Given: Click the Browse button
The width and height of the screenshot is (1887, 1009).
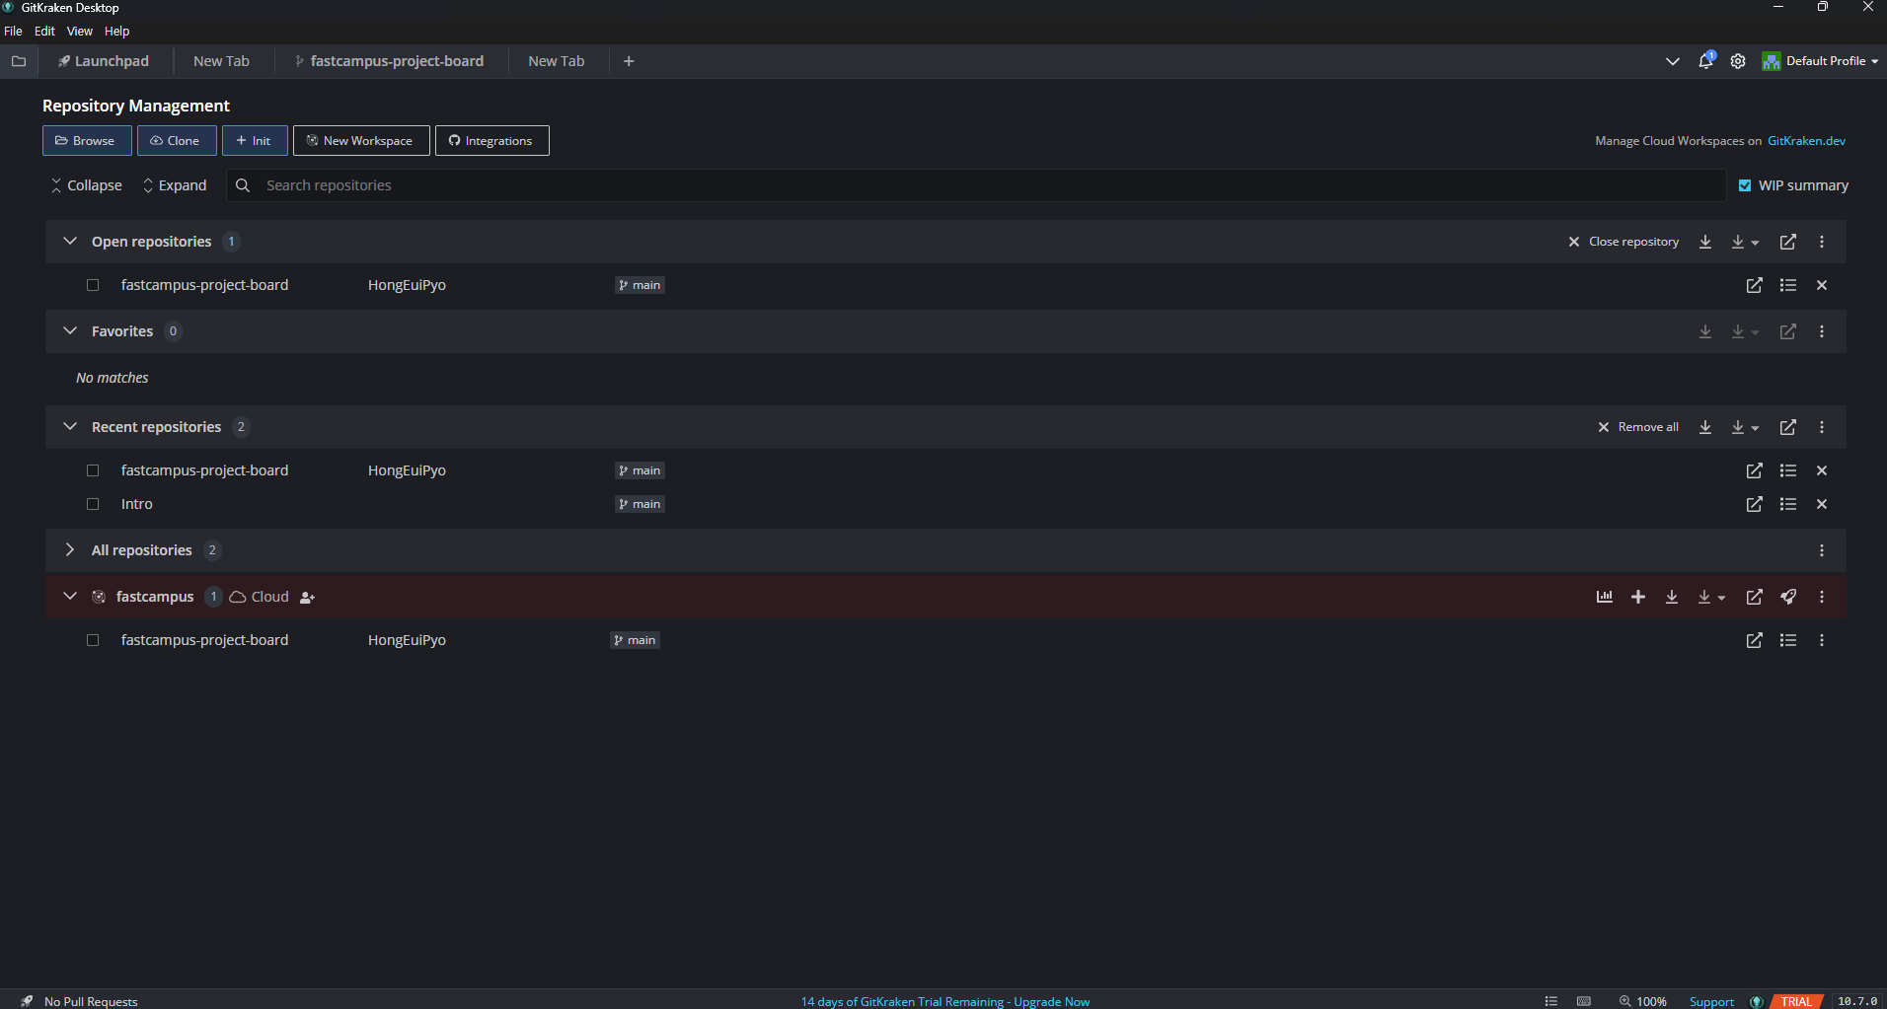Looking at the screenshot, I should coord(87,141).
